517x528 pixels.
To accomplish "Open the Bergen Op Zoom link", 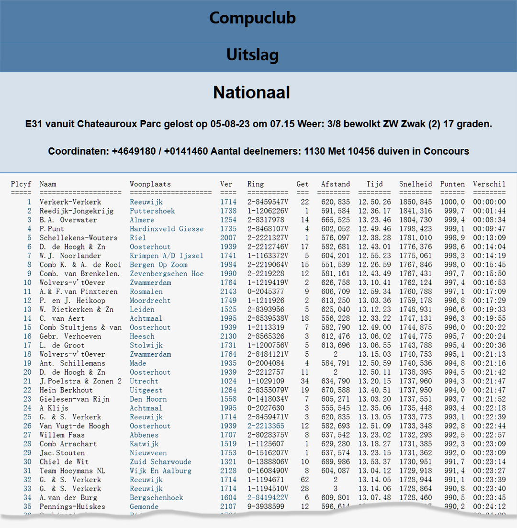I will click(158, 265).
